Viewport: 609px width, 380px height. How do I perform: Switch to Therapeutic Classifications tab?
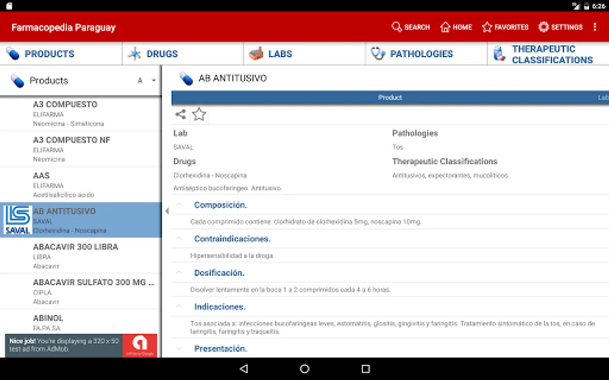(548, 54)
